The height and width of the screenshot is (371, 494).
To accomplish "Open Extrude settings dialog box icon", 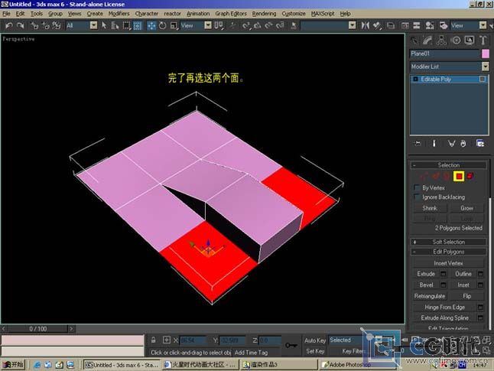I will [444, 274].
